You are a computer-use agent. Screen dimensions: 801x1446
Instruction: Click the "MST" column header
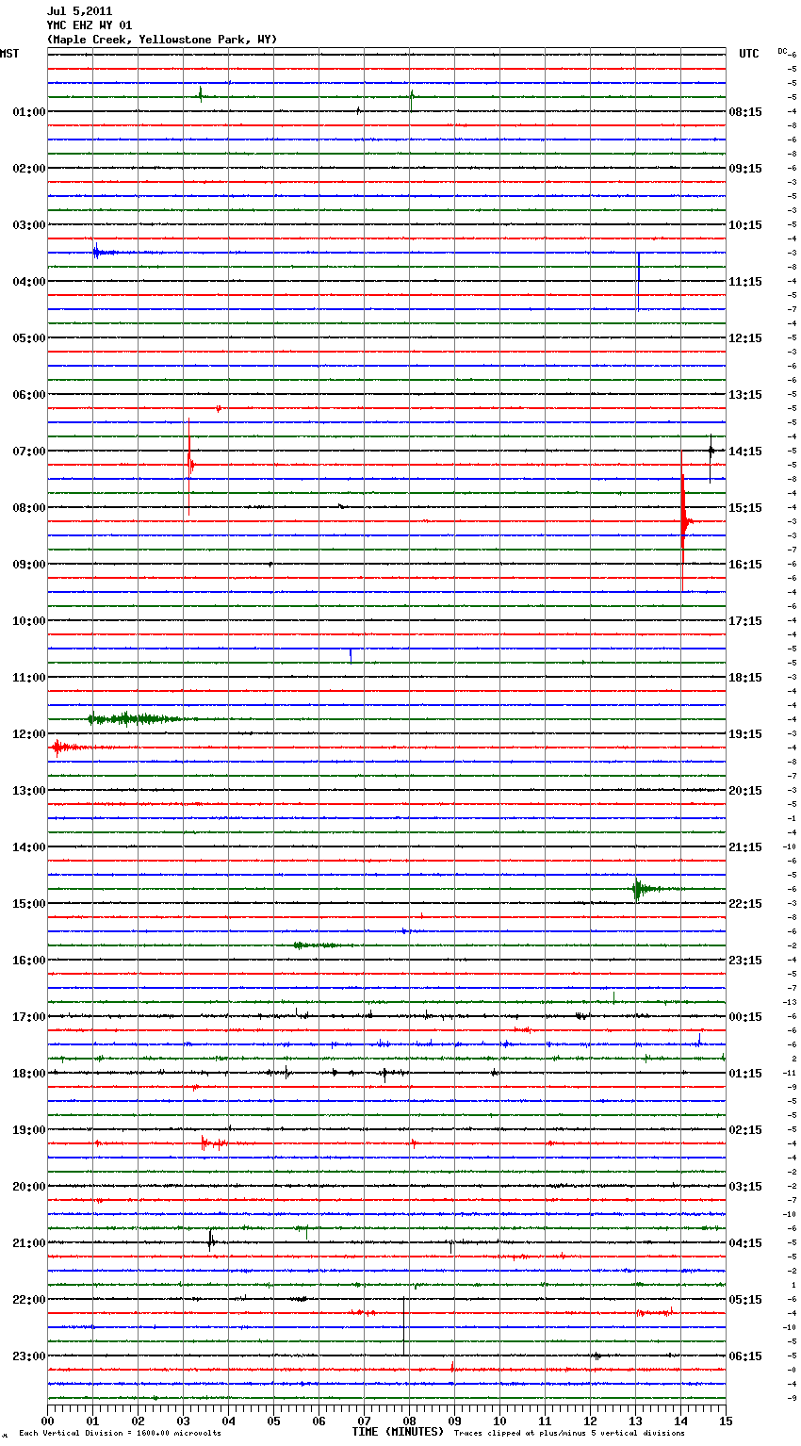[x=9, y=54]
